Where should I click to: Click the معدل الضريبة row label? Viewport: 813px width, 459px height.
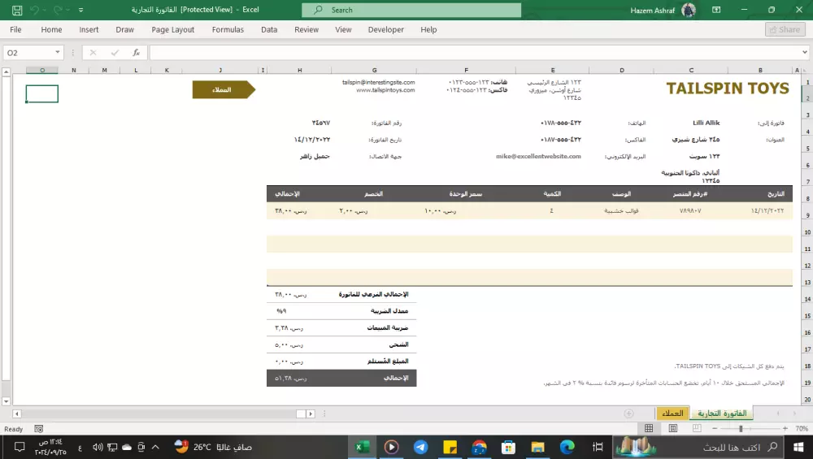pos(389,311)
